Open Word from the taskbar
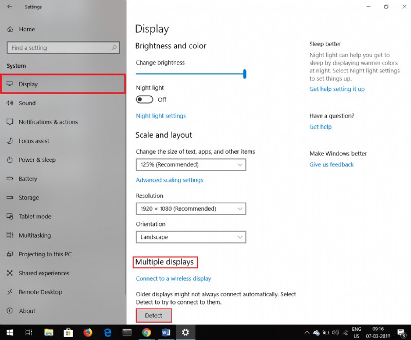Image resolution: width=411 pixels, height=340 pixels. click(x=165, y=332)
